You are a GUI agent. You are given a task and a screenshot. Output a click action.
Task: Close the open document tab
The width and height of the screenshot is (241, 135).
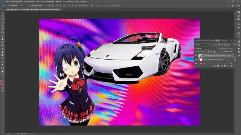pyautogui.click(x=61, y=9)
